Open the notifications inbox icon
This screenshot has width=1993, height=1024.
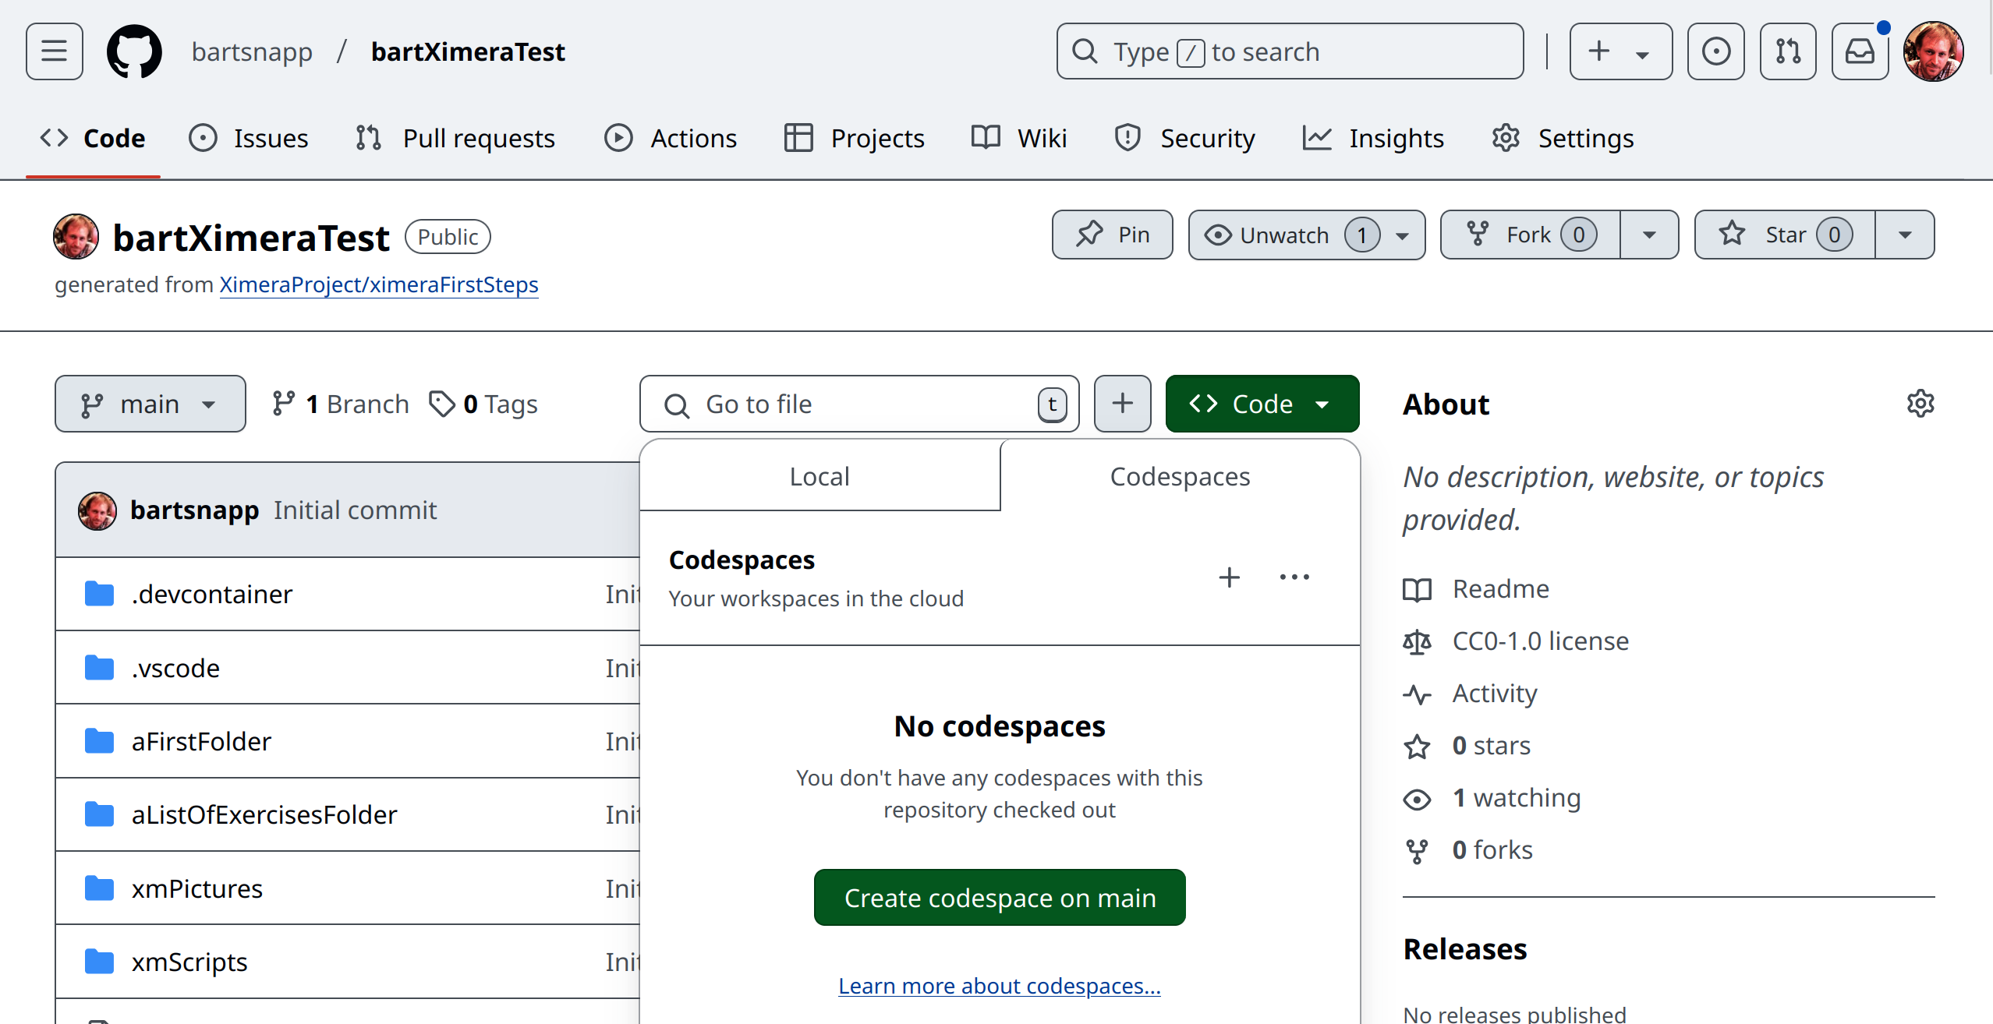click(1860, 51)
